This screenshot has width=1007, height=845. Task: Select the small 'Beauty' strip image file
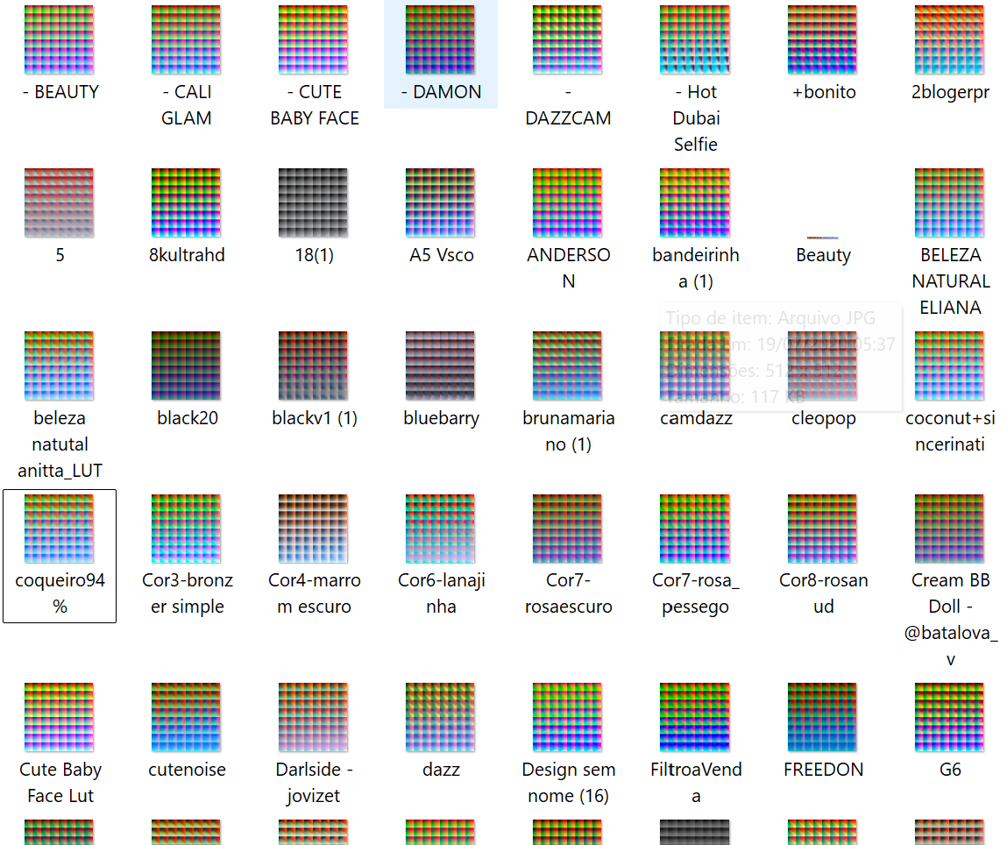tap(822, 238)
